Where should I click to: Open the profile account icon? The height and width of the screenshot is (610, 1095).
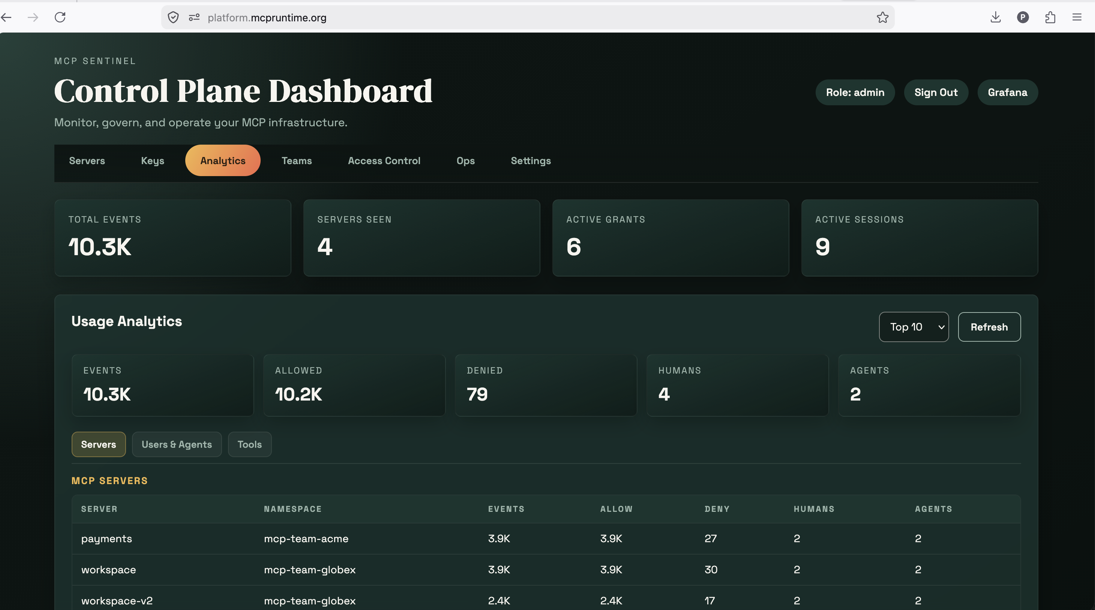[1023, 17]
